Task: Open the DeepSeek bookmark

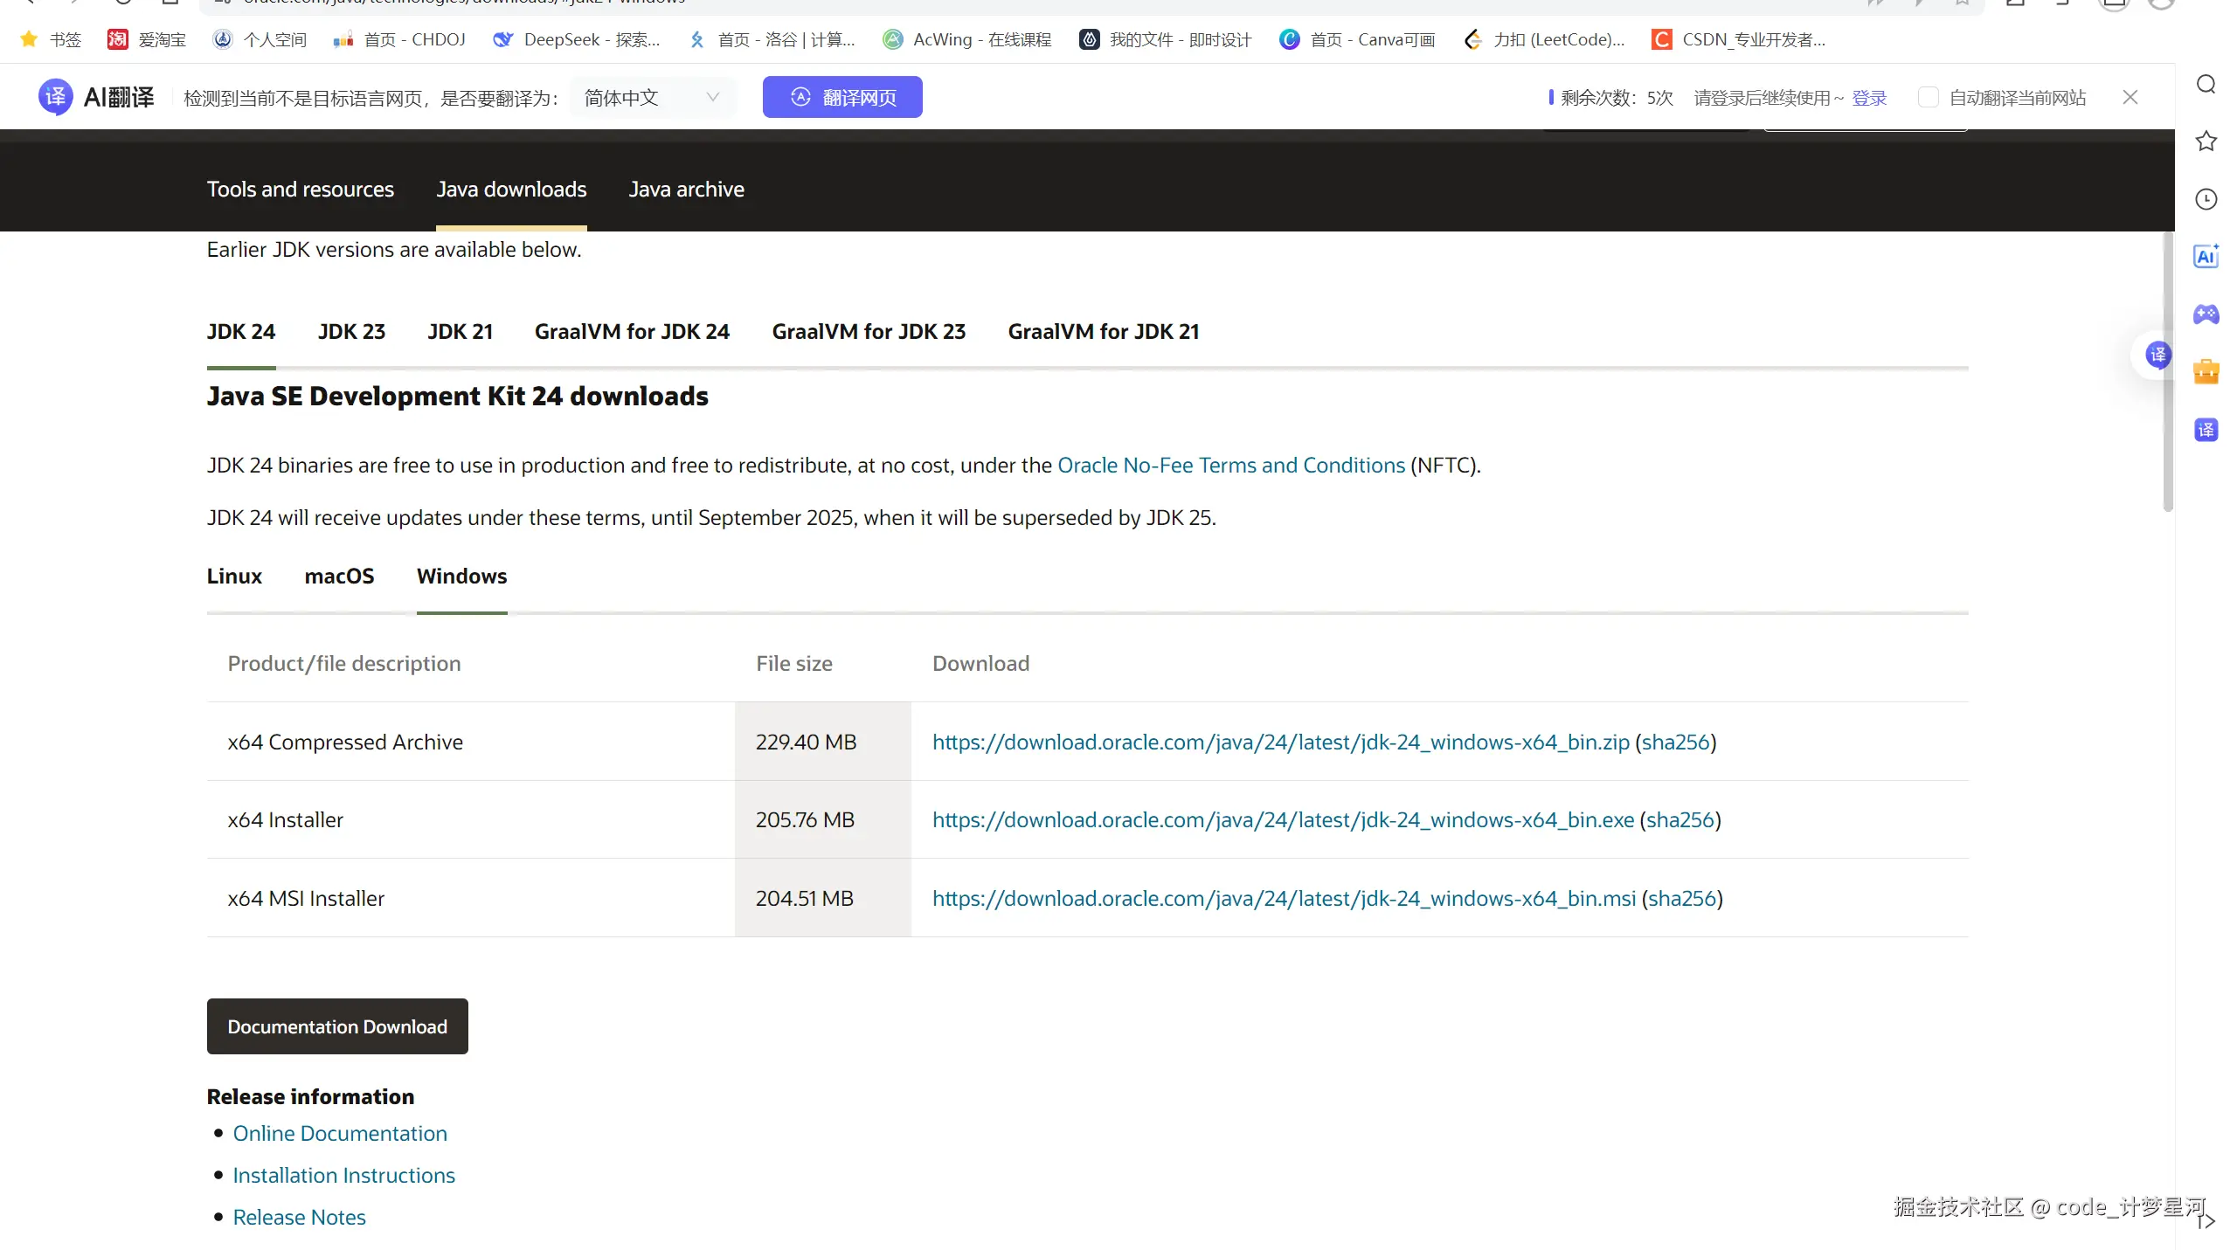Action: [576, 39]
